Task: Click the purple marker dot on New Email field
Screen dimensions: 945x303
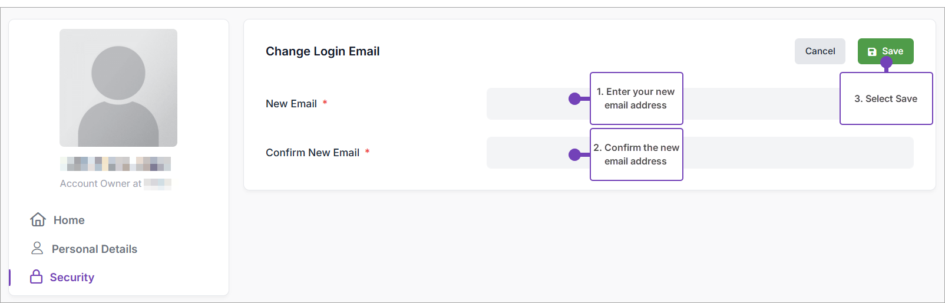Action: (574, 99)
